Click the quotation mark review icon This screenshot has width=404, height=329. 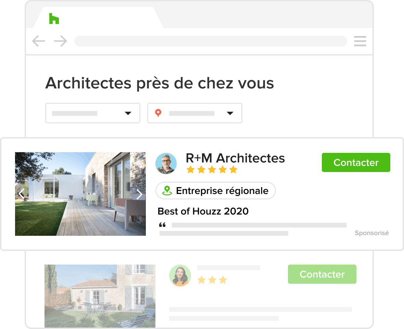tap(162, 225)
